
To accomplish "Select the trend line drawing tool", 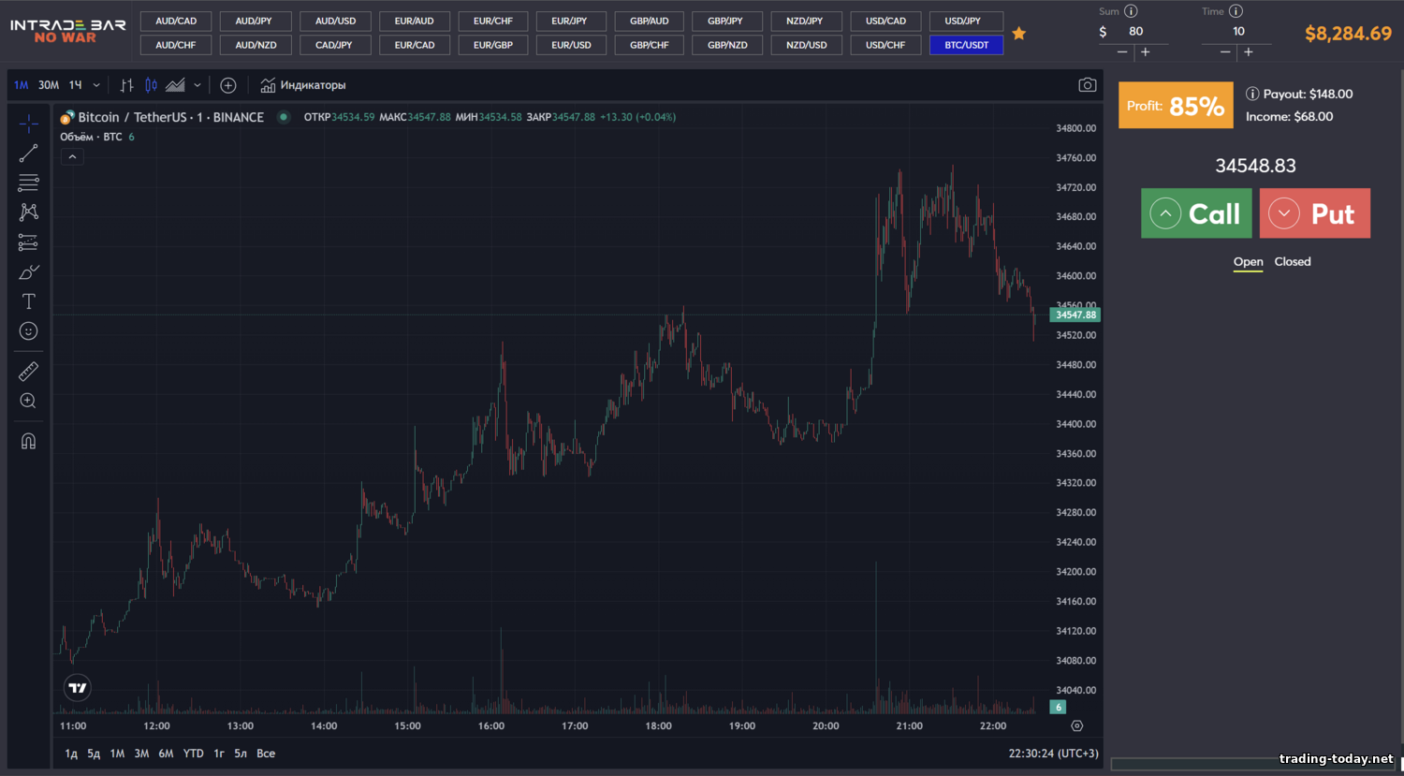I will click(28, 153).
